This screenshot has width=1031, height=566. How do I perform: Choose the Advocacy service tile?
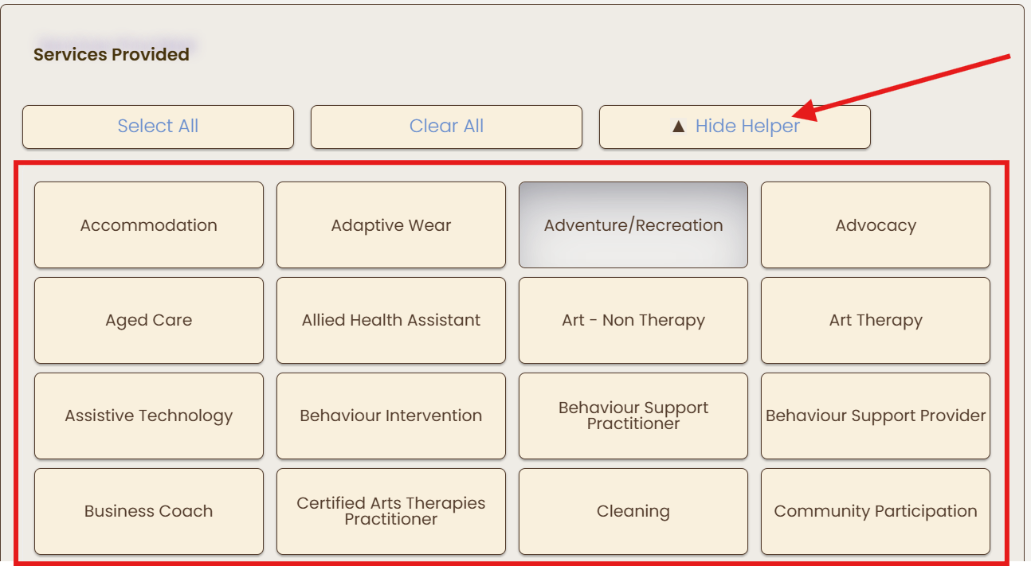pos(876,225)
